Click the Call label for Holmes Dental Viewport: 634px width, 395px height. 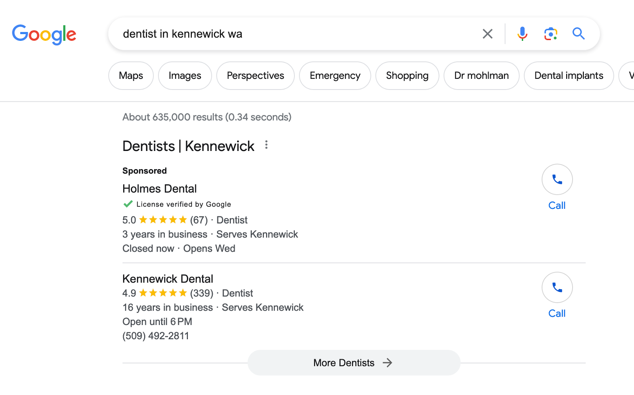(x=557, y=206)
